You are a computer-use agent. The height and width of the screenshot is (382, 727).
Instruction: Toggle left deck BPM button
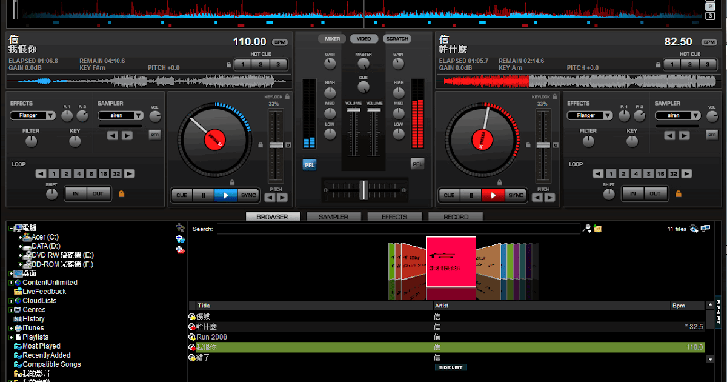pos(280,42)
